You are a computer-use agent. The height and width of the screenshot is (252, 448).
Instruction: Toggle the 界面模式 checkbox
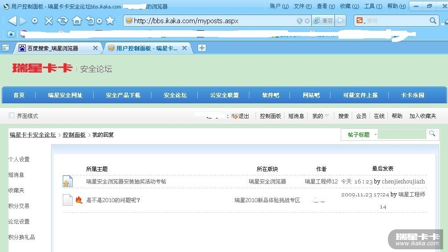point(12,115)
